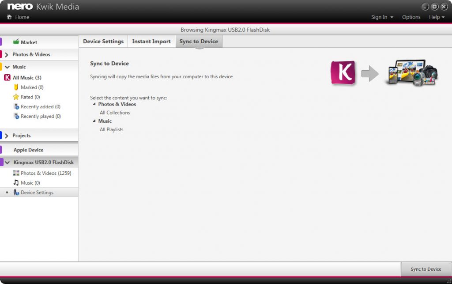The height and width of the screenshot is (284, 452).
Task: Minimize the Nero Kwik Media window
Action: [425, 7]
